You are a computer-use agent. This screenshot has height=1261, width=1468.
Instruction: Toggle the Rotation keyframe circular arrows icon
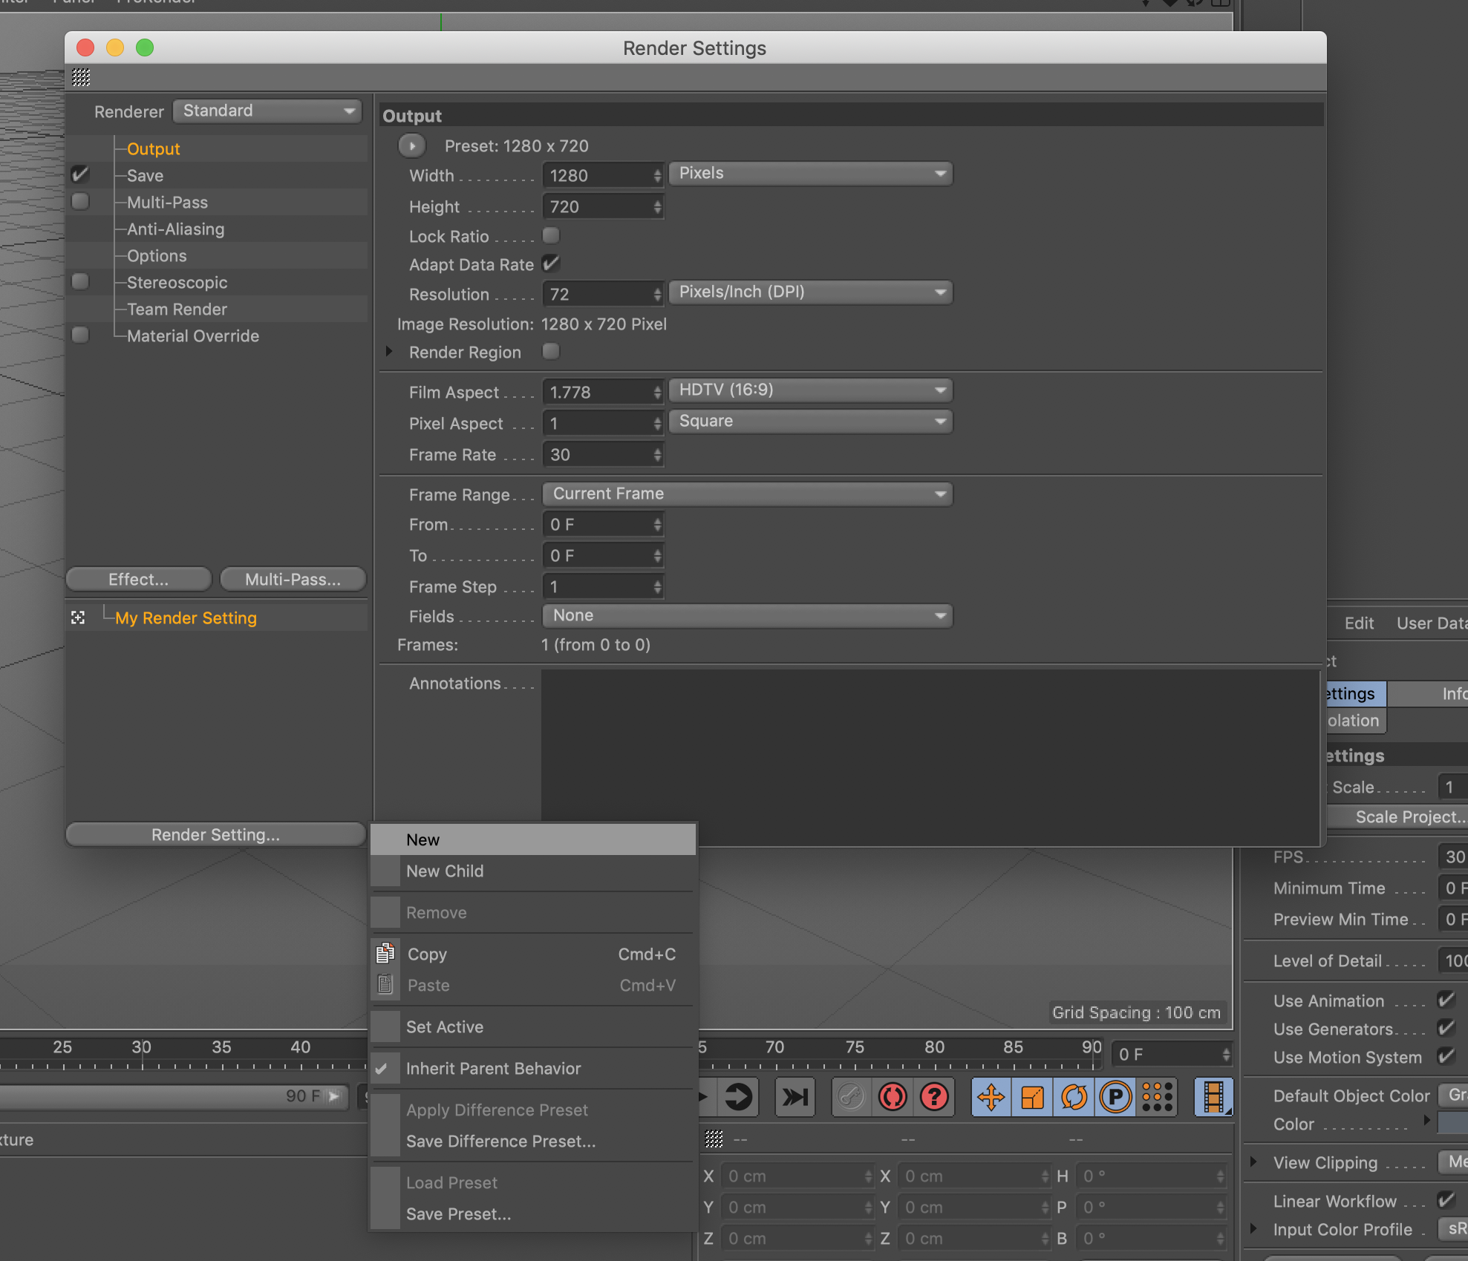(1074, 1097)
